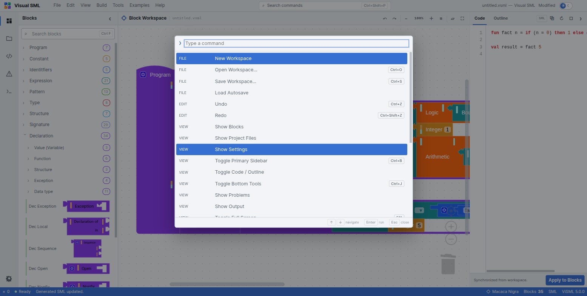Click the code panel horizontal scrollbar
The image size is (587, 296).
pos(521,271)
